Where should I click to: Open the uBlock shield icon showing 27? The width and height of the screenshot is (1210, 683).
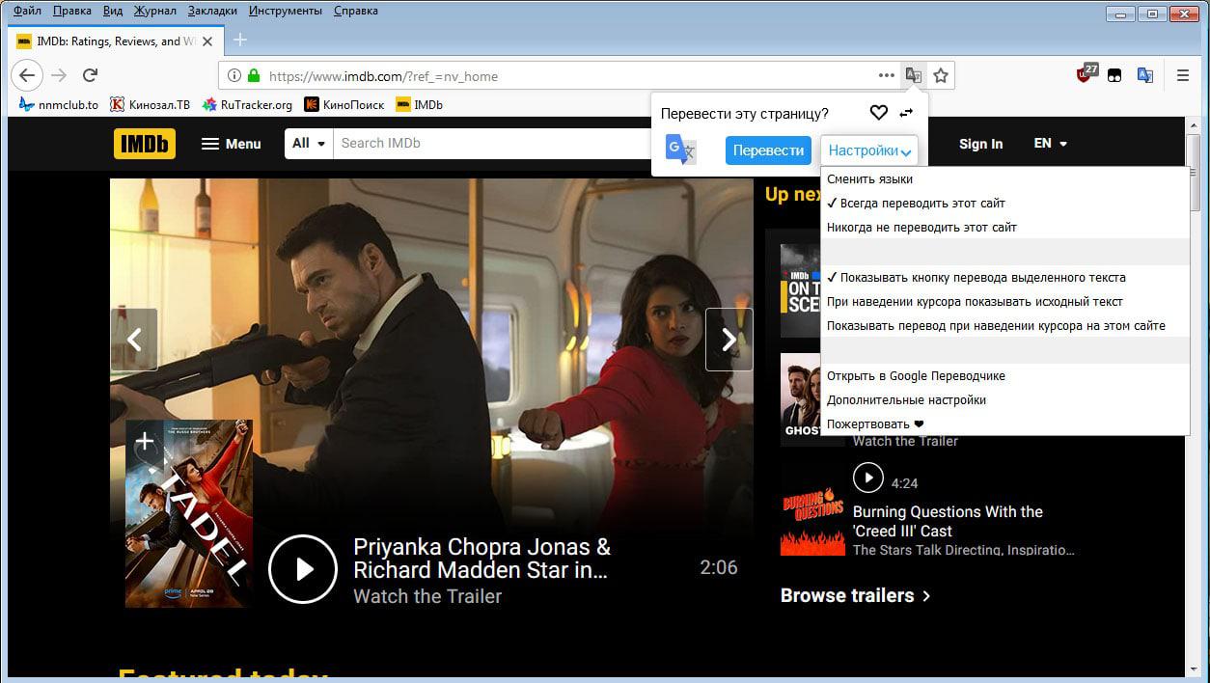click(1086, 74)
